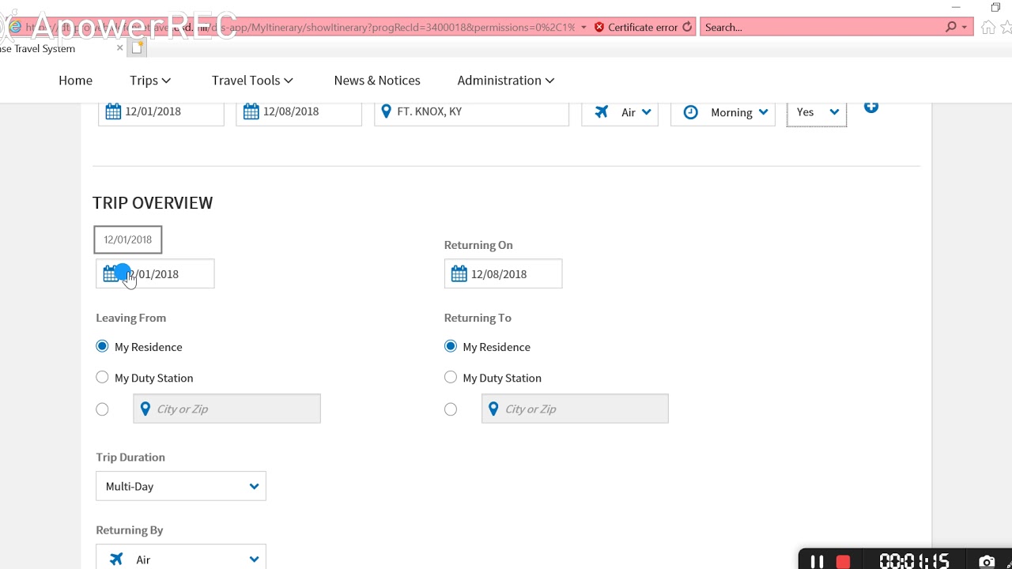Refresh the page in the address bar
The image size is (1012, 569).
[x=687, y=27]
